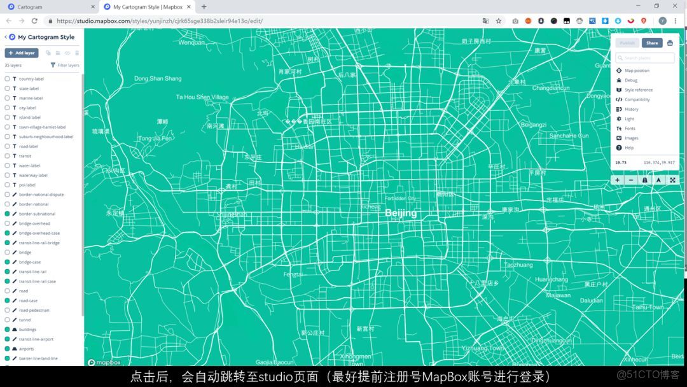Image resolution: width=687 pixels, height=387 pixels.
Task: Select the transit-line-airport layer row
Action: (42, 339)
